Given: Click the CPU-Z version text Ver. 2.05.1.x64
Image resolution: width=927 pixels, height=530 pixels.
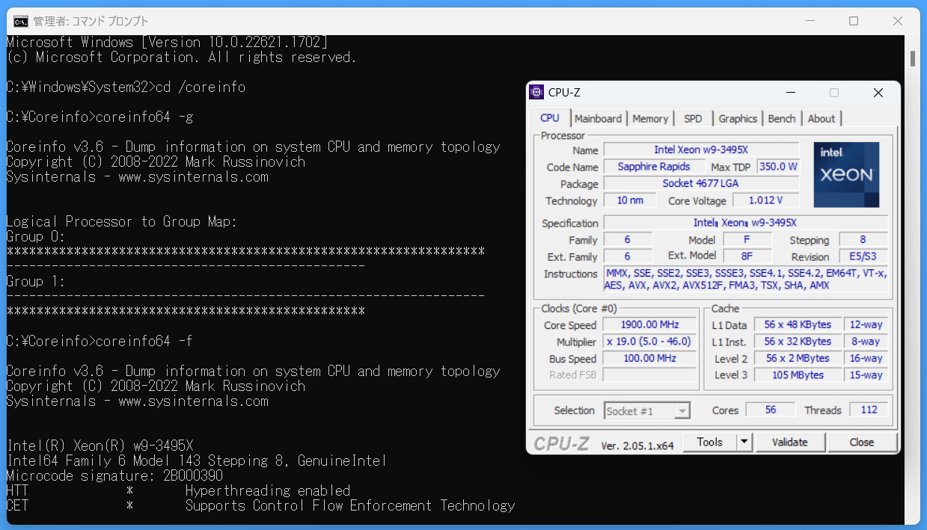Looking at the screenshot, I should (637, 445).
